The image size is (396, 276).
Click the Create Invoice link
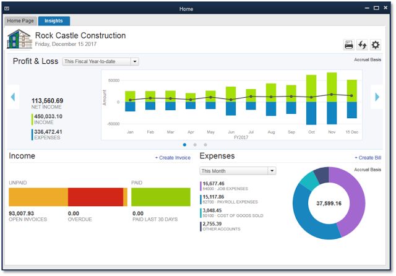[173, 158]
